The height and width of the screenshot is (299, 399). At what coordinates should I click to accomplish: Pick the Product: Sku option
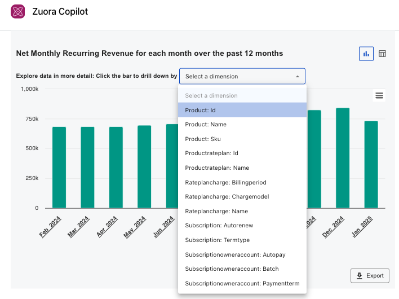tap(242, 139)
